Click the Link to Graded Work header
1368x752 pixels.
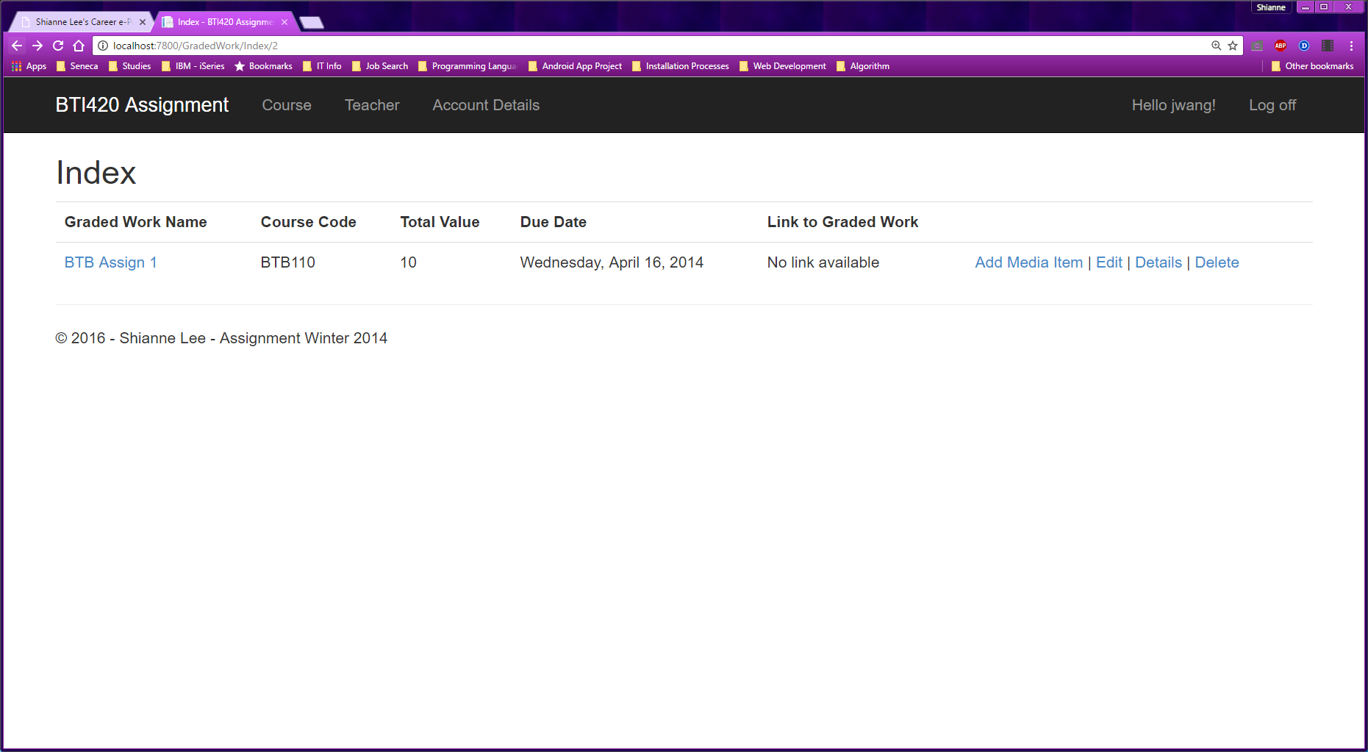[842, 222]
